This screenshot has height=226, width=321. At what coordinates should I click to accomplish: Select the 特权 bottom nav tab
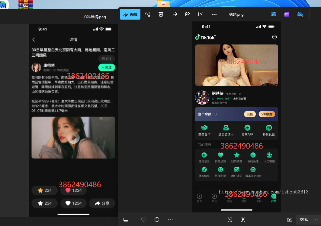pyautogui.click(x=244, y=198)
